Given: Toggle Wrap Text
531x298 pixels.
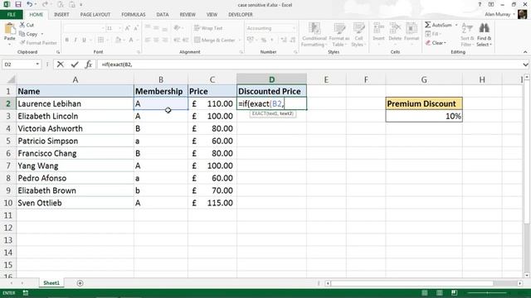Looking at the screenshot, I should [x=208, y=28].
